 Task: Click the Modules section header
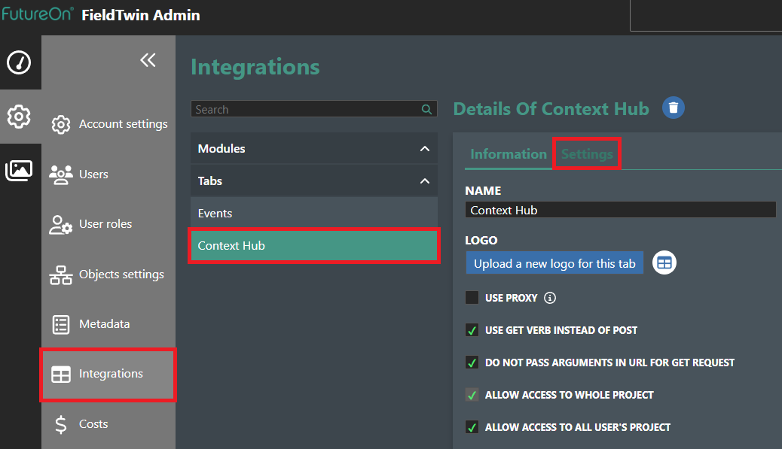point(313,148)
